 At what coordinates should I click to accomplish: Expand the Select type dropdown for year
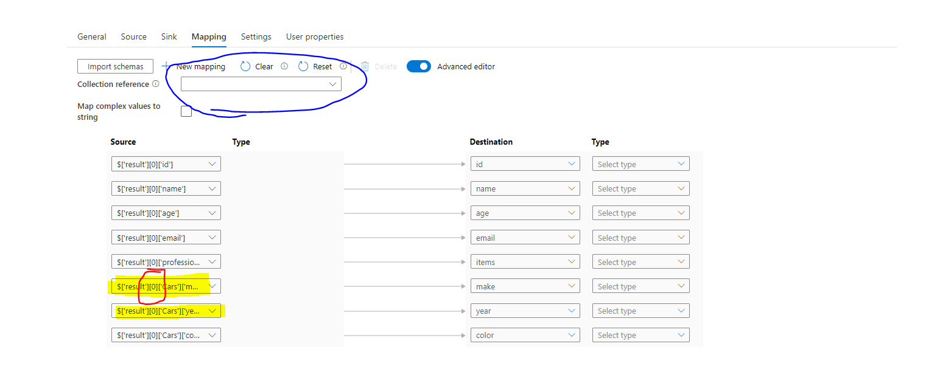(x=640, y=311)
